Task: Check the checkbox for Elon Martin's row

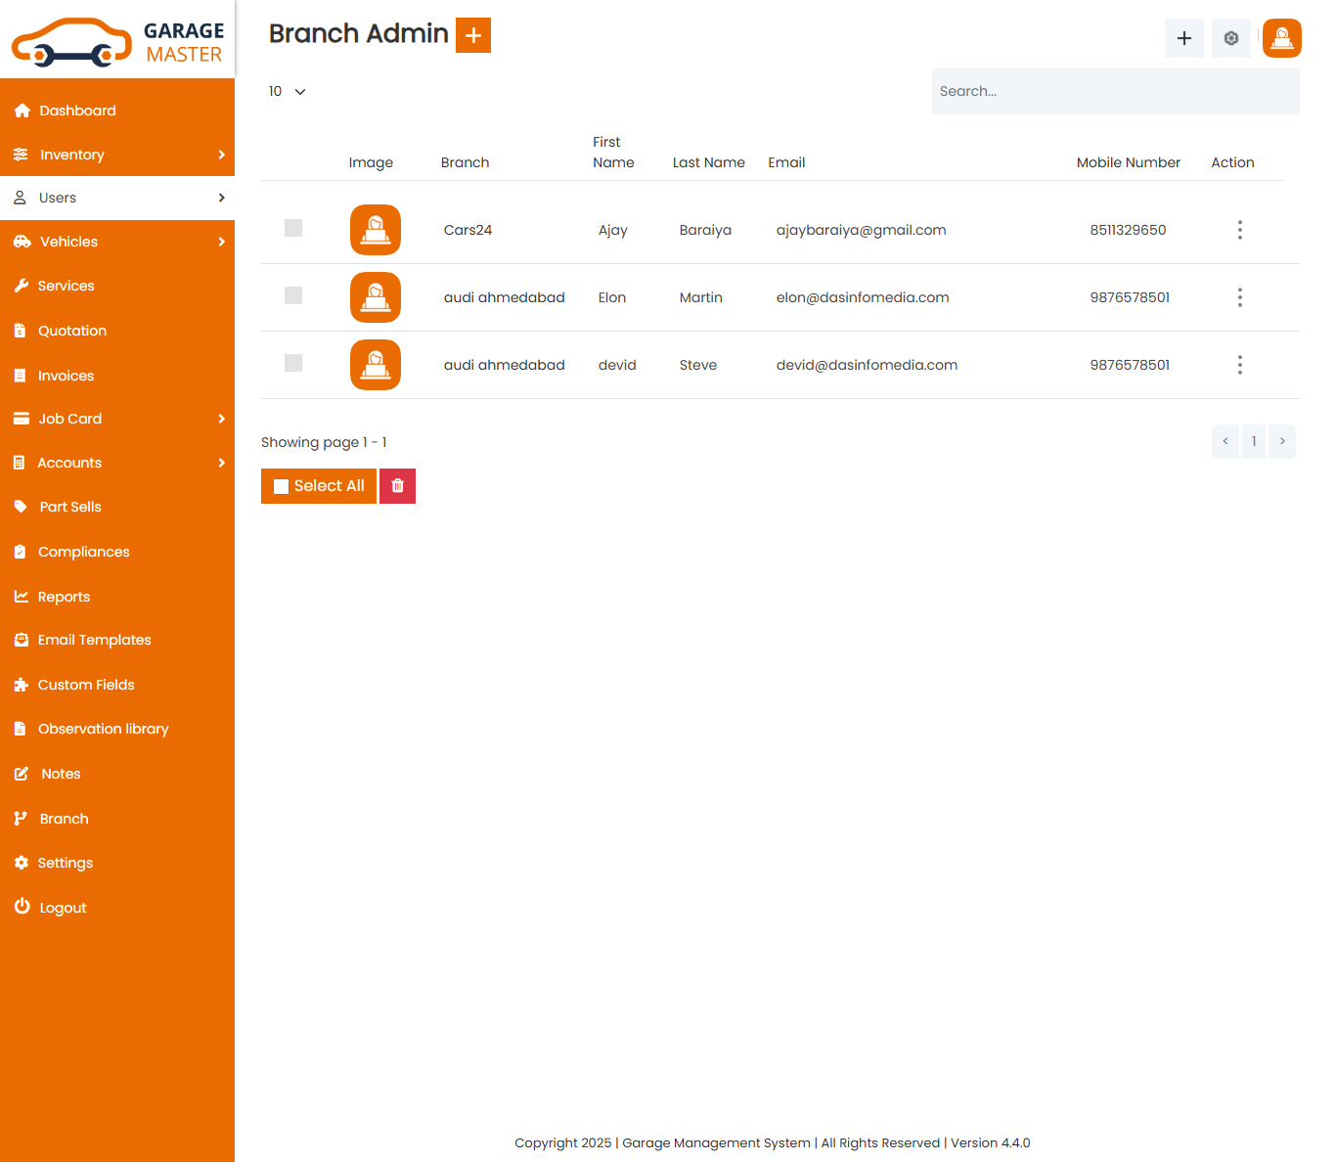Action: click(x=292, y=295)
